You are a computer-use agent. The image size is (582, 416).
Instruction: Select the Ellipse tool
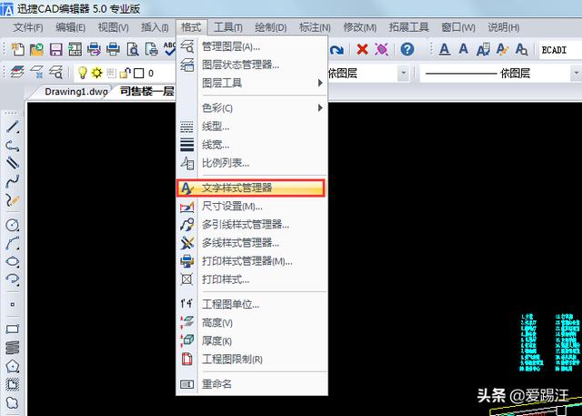coord(12,261)
